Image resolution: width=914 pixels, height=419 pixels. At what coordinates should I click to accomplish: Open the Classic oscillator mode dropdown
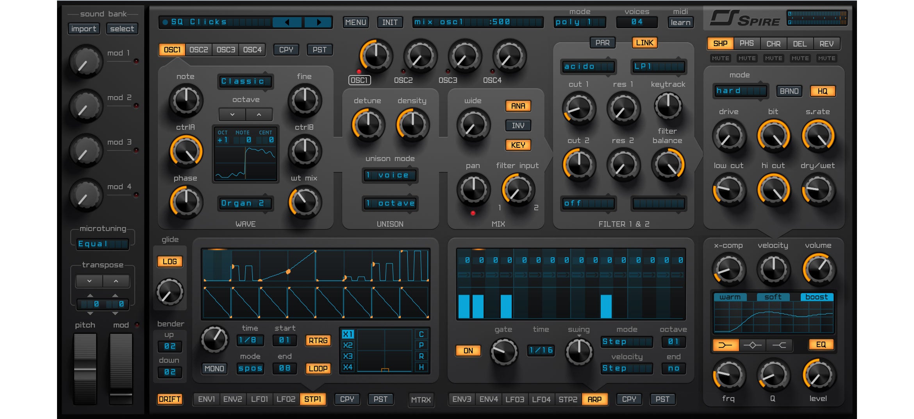click(x=245, y=81)
